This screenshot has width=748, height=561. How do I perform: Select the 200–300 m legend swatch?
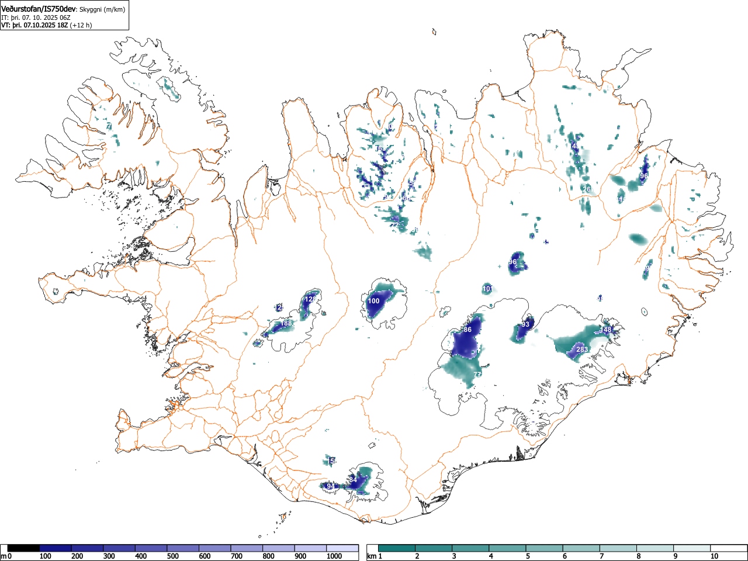(88, 548)
